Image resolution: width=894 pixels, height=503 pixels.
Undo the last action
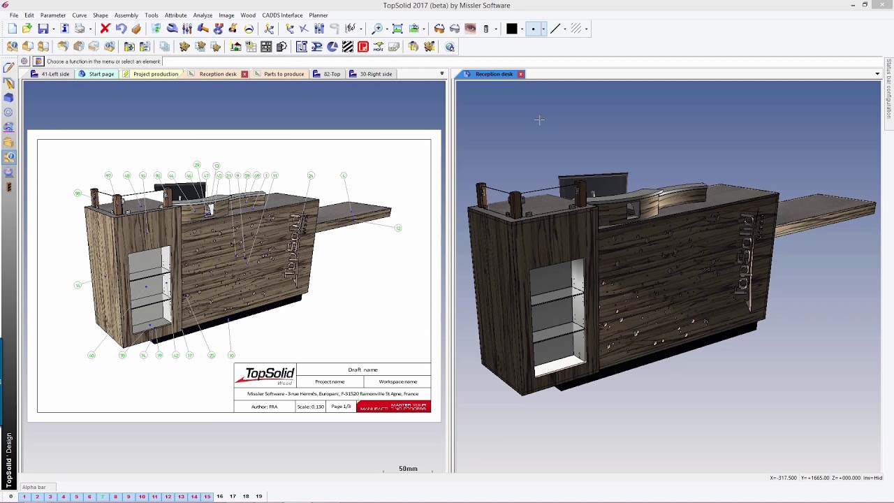pos(121,29)
